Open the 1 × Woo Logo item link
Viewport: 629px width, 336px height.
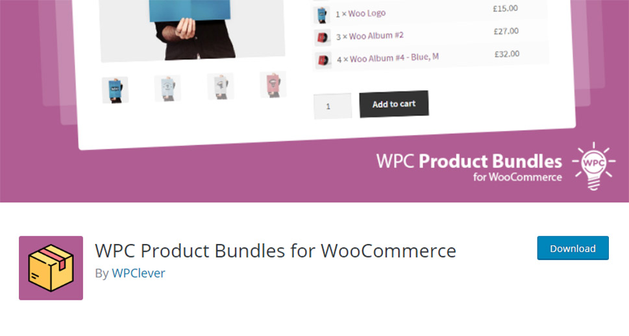pyautogui.click(x=361, y=13)
